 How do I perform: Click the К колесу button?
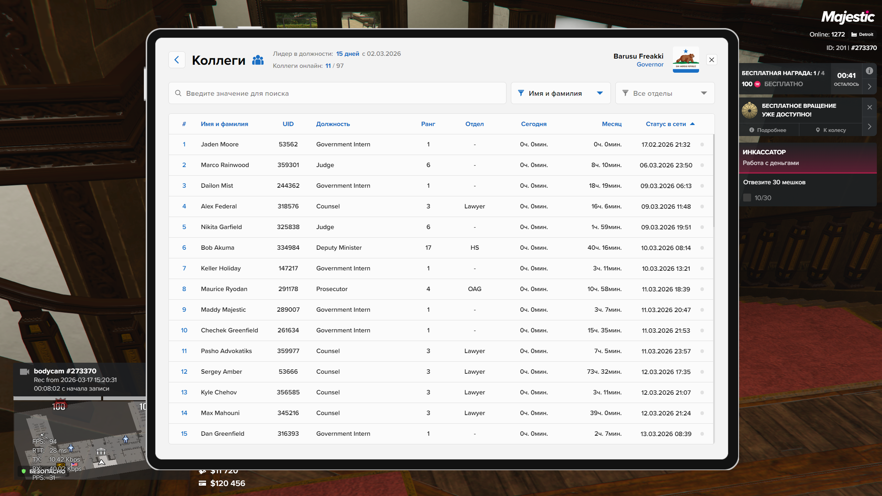[x=831, y=130]
